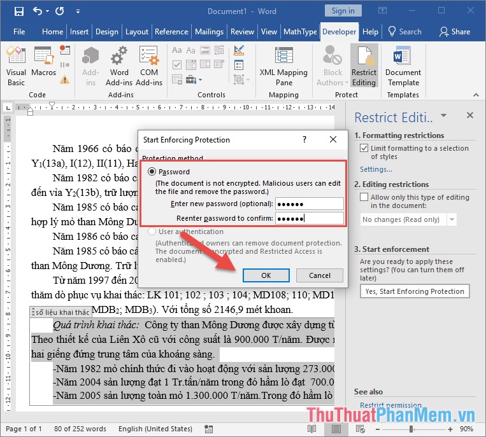The image size is (486, 437).
Task: Open No changes (Read only) dropdown
Action: click(x=452, y=219)
